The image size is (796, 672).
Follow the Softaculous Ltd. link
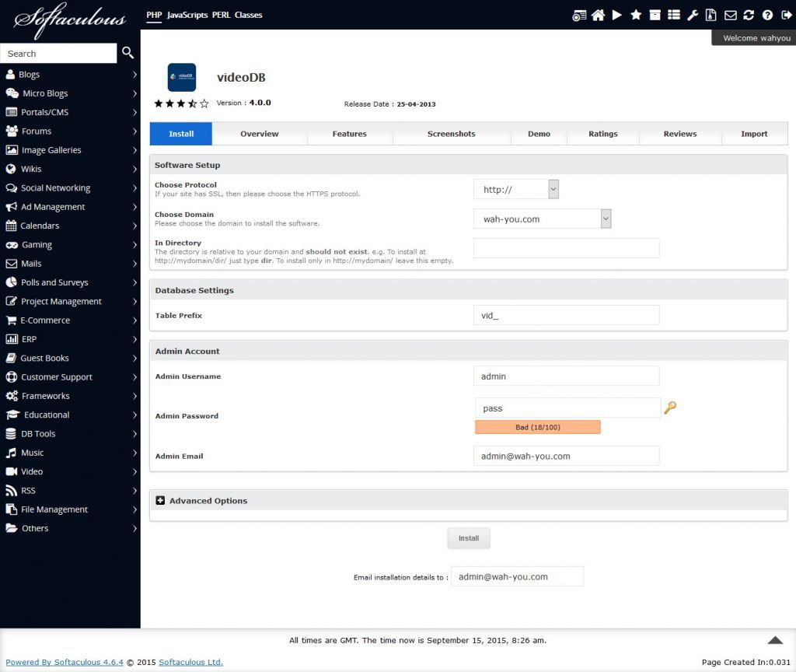click(190, 662)
